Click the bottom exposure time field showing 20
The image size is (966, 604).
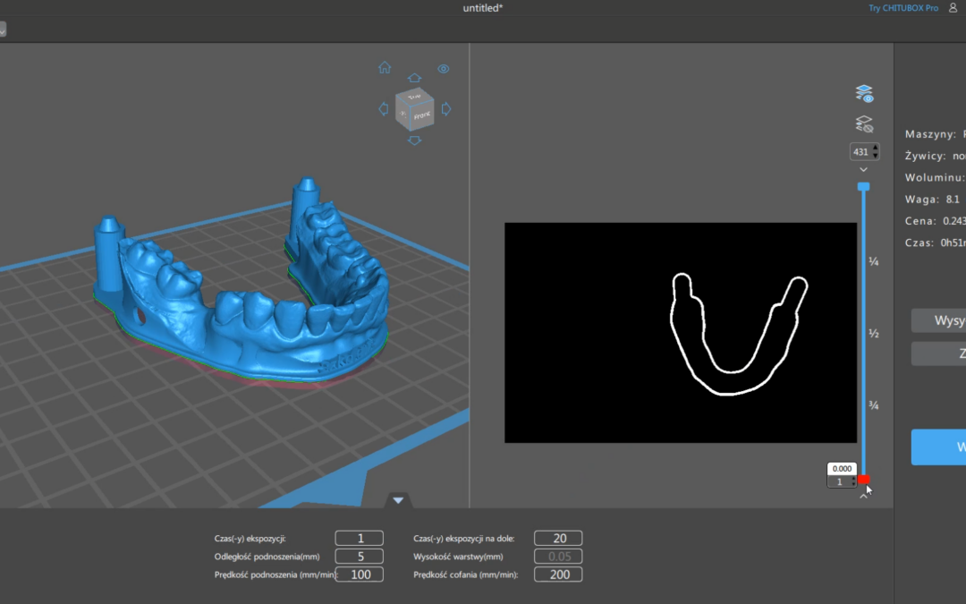click(x=558, y=538)
